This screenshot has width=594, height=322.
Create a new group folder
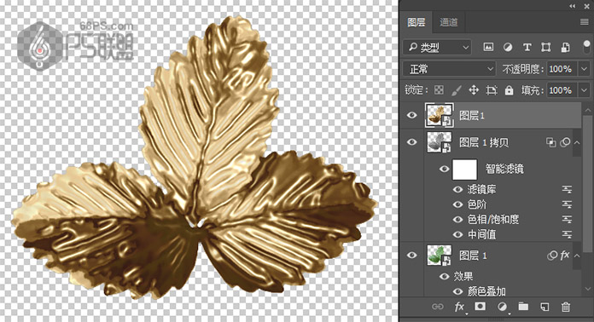coord(523,307)
